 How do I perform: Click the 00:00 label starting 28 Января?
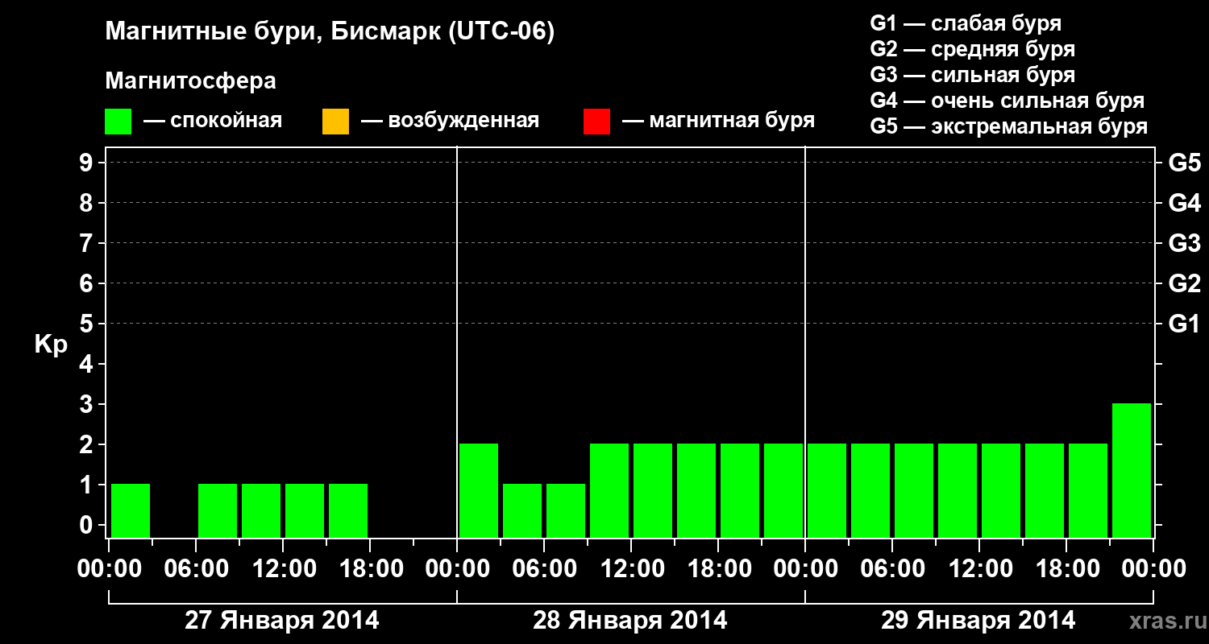[457, 569]
